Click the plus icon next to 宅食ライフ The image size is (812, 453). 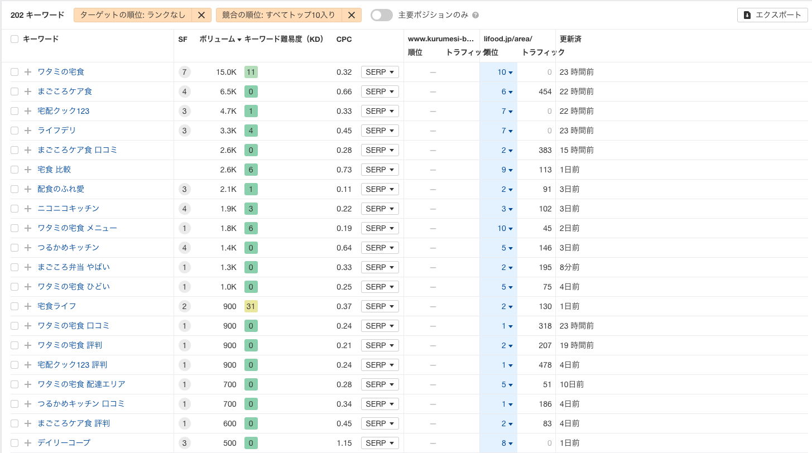[27, 306]
